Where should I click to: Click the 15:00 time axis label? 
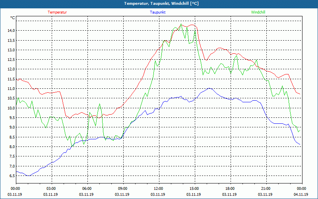(195, 189)
